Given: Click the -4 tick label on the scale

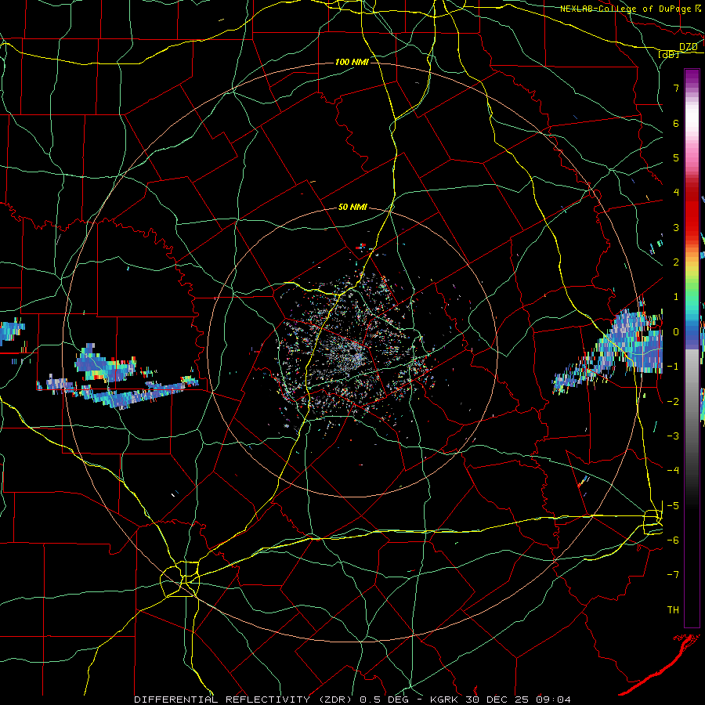Looking at the screenshot, I should click(673, 471).
